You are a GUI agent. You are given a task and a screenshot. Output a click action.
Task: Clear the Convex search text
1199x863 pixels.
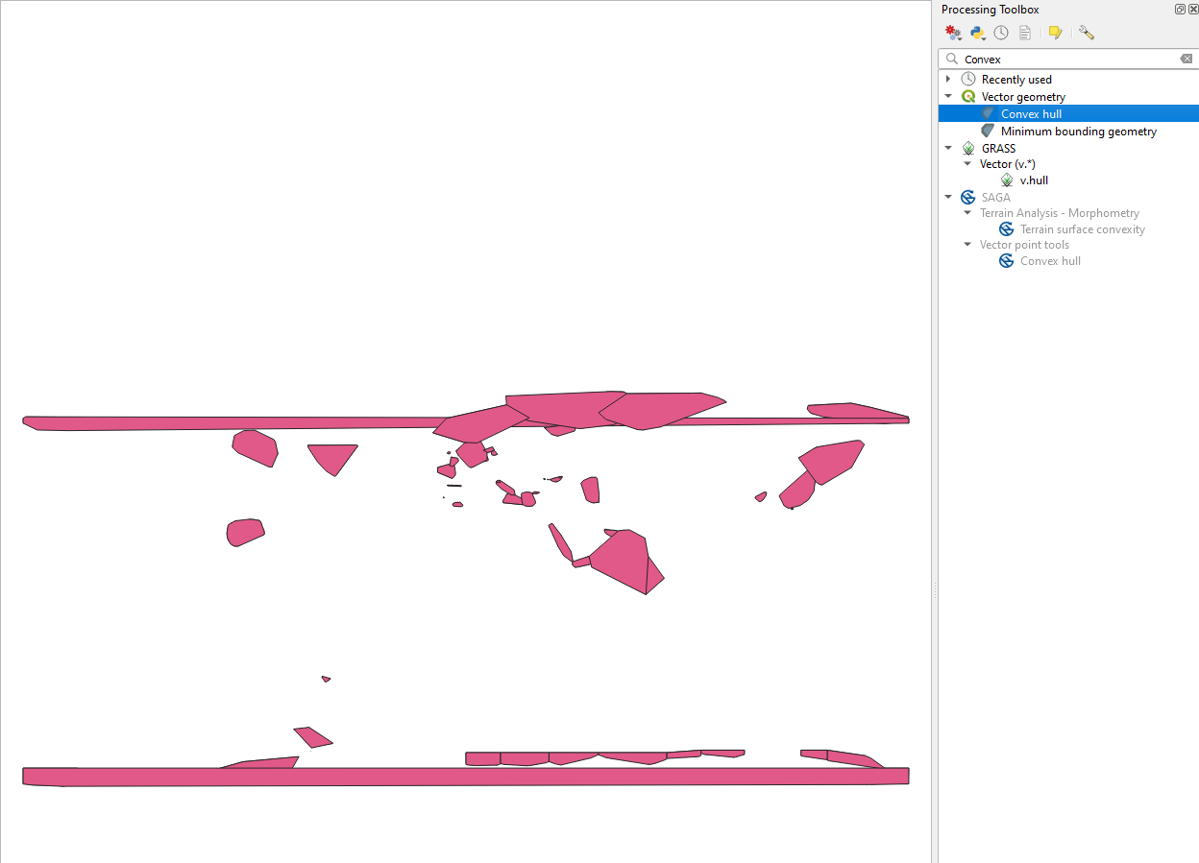1186,59
